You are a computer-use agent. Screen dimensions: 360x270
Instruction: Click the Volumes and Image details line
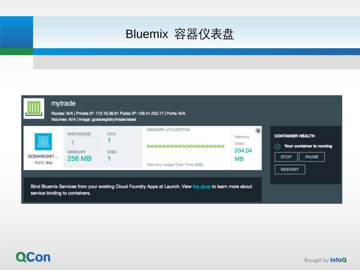pos(93,119)
